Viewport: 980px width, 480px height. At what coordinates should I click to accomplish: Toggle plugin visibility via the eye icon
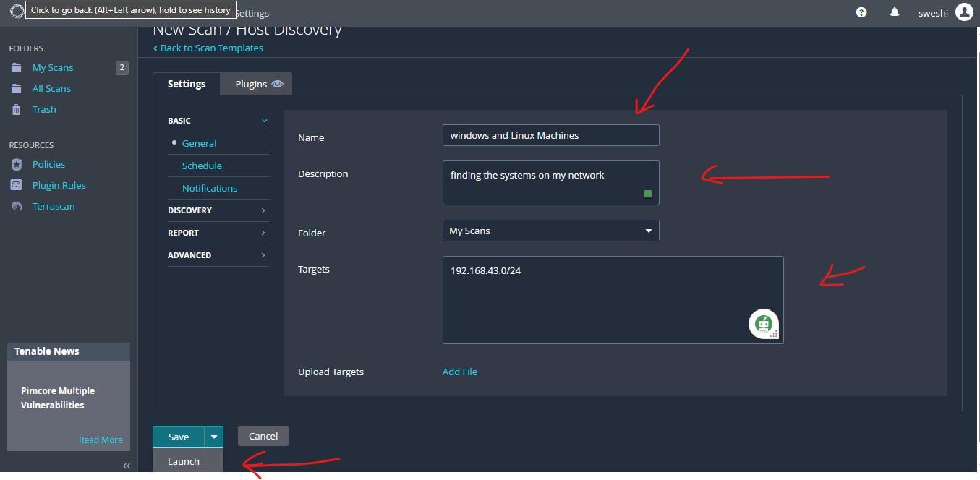click(276, 84)
